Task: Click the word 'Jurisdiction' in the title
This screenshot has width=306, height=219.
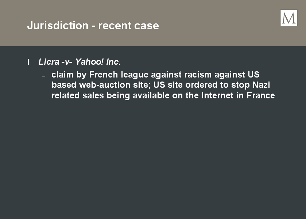Action: pyautogui.click(x=58, y=26)
